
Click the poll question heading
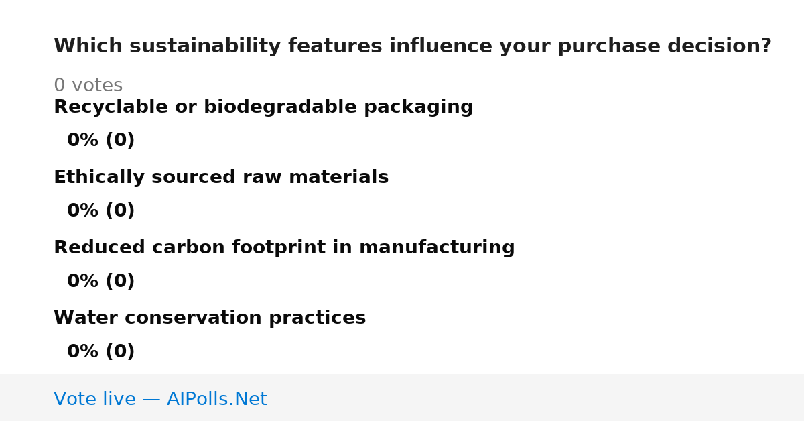click(413, 46)
